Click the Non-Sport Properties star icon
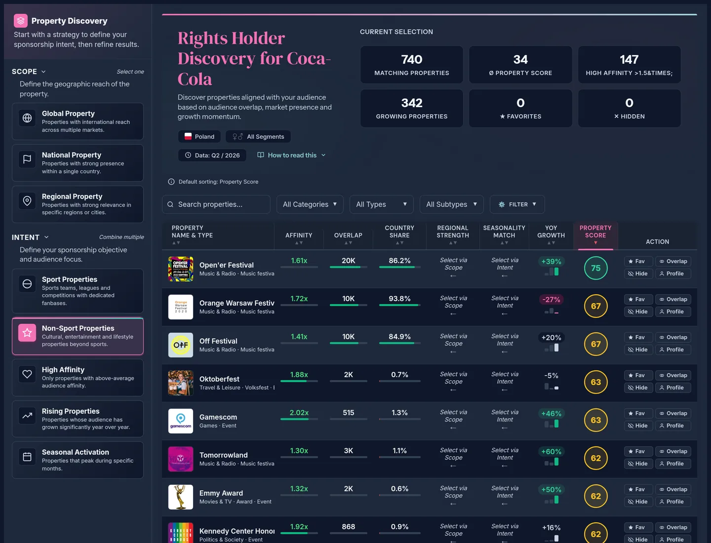 [x=27, y=333]
